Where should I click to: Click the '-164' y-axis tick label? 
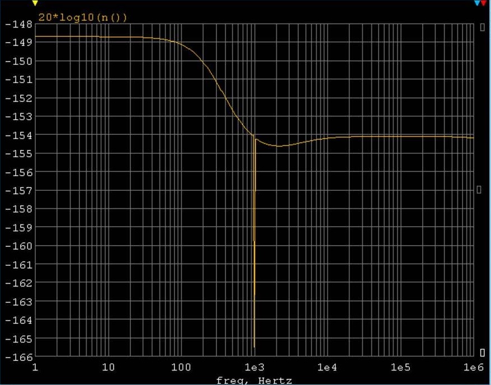coord(18,320)
